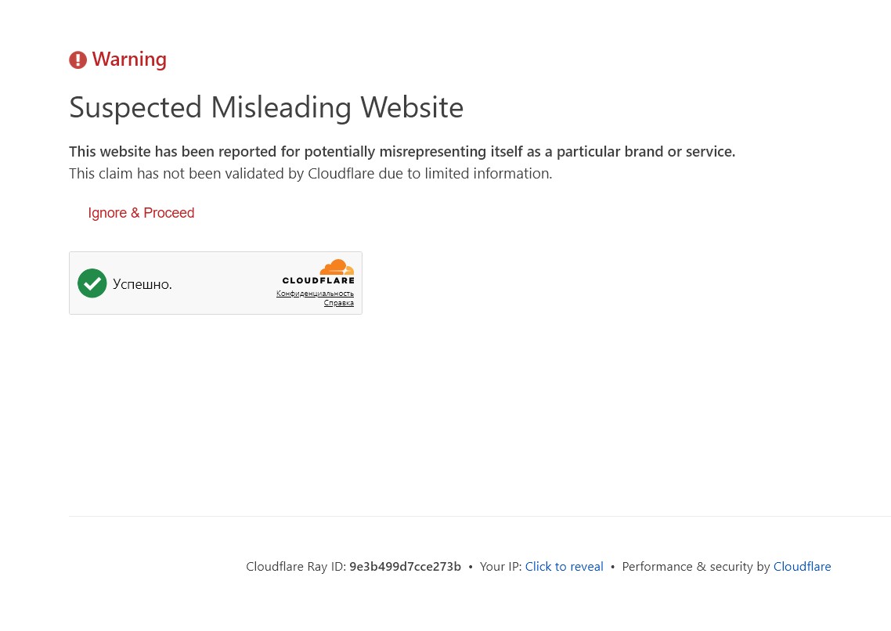This screenshot has width=891, height=631.
Task: Click the 'Your IP:' label
Action: pos(500,567)
